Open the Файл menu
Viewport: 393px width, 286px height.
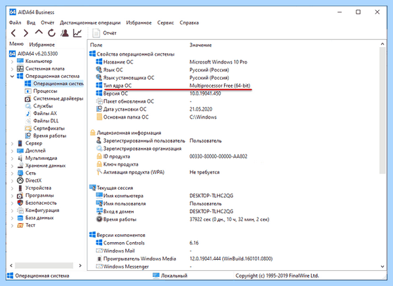coord(15,23)
